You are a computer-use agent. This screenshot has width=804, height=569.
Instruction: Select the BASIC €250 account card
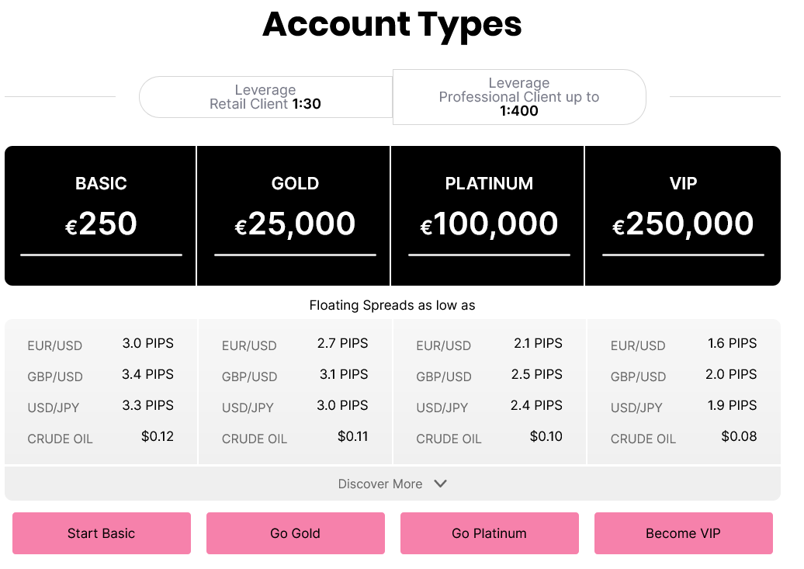[x=101, y=216]
